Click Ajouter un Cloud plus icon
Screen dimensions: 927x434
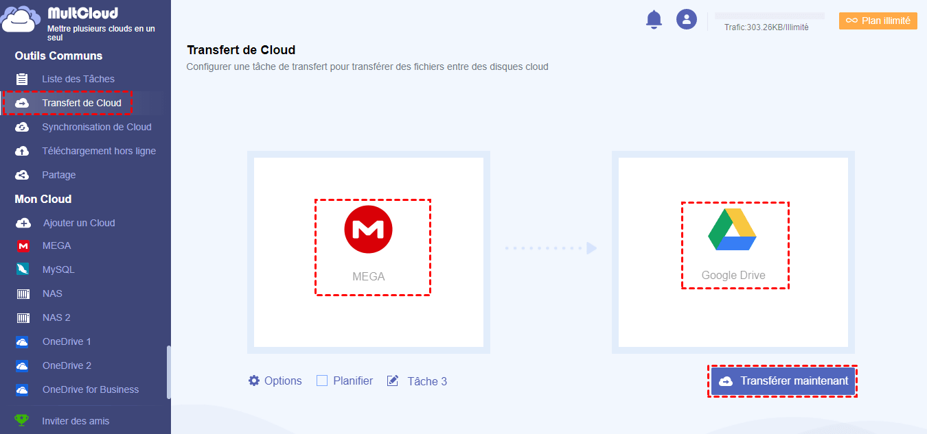[23, 223]
